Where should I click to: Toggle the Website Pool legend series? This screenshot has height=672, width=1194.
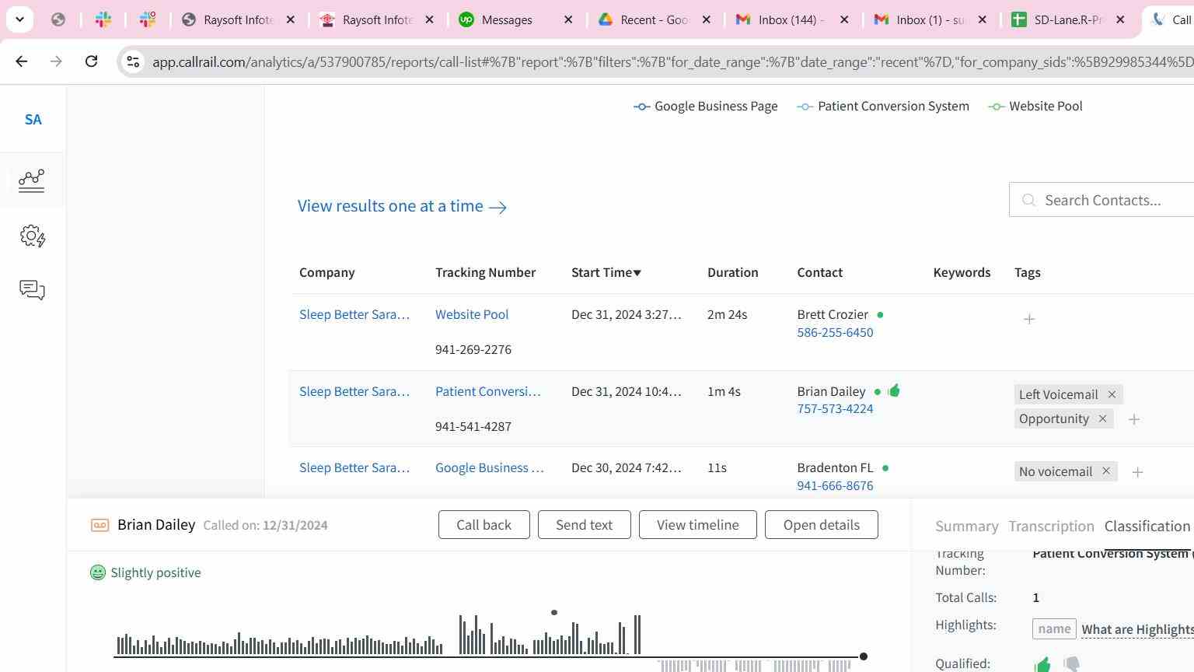click(x=1035, y=107)
